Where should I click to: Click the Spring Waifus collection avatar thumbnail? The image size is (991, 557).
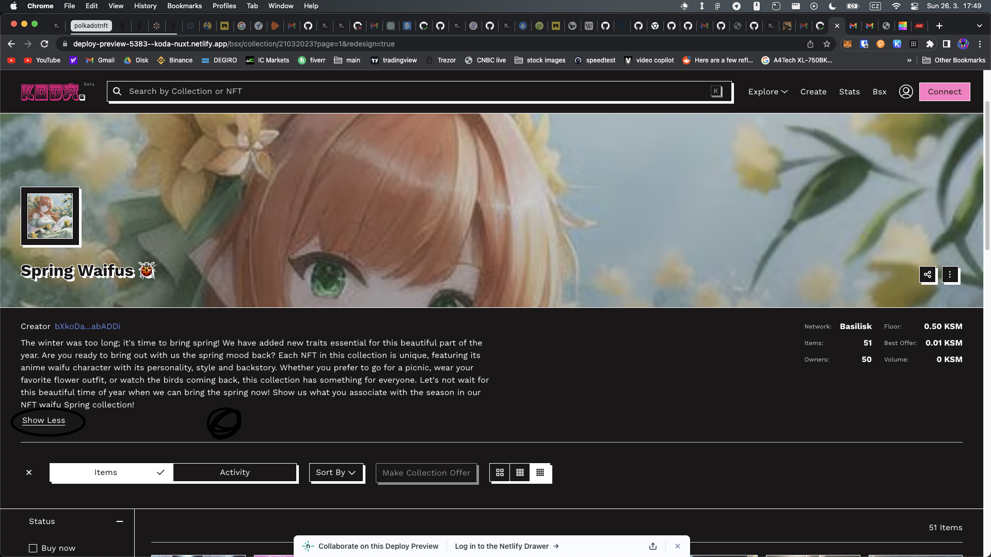pos(51,216)
